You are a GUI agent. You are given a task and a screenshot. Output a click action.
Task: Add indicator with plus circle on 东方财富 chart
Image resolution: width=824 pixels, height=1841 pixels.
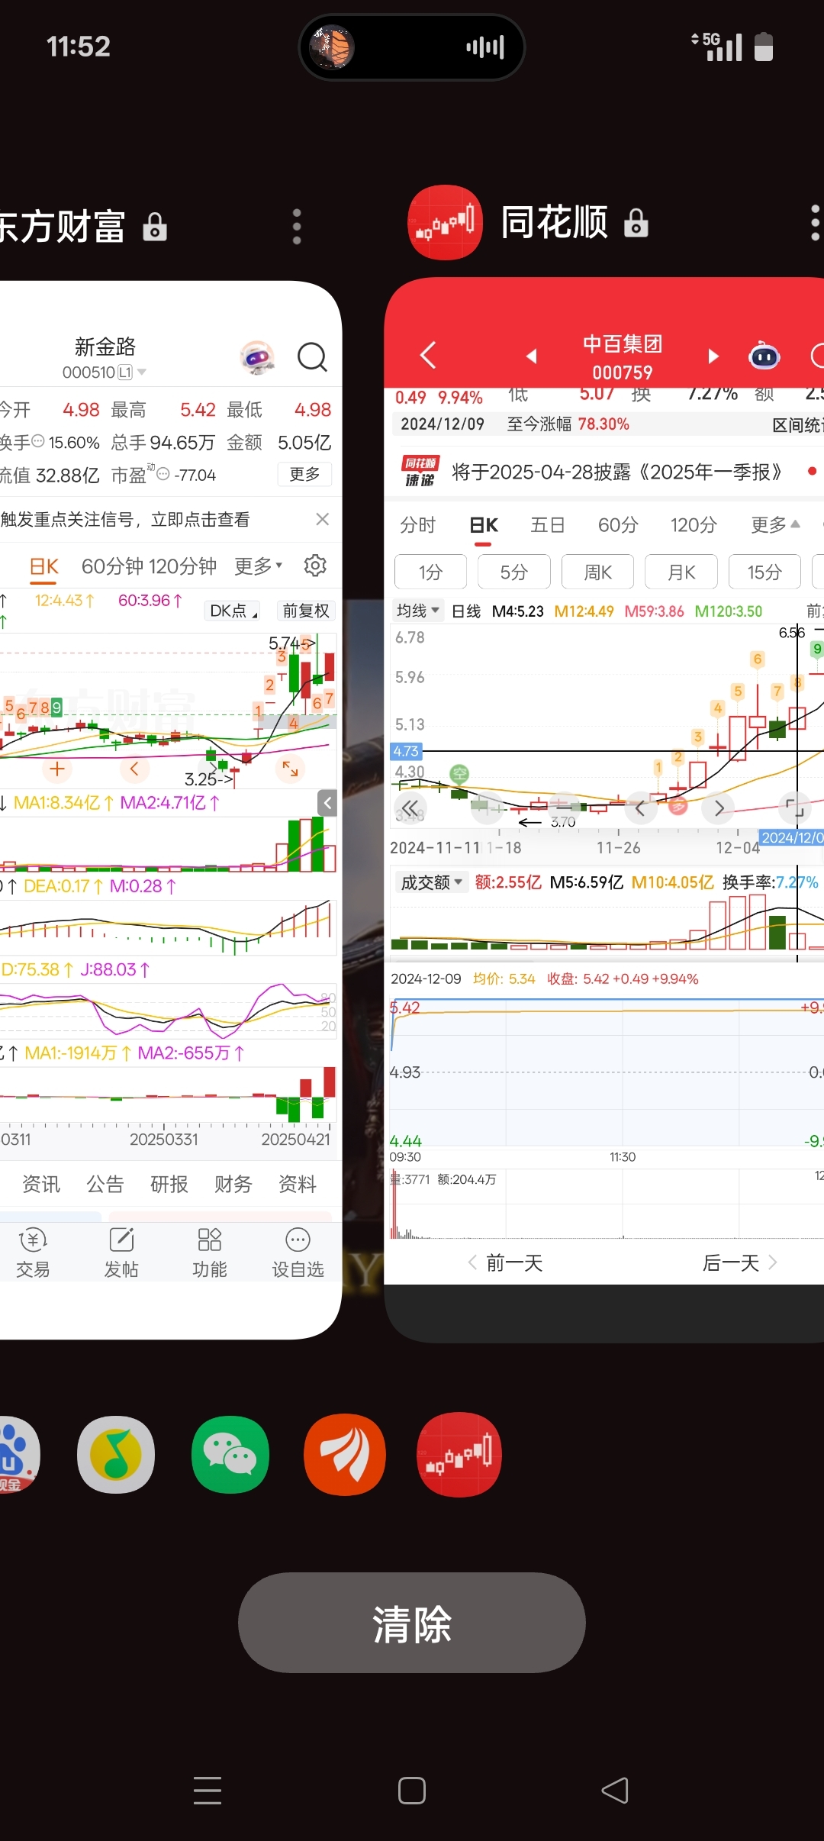pyautogui.click(x=57, y=769)
